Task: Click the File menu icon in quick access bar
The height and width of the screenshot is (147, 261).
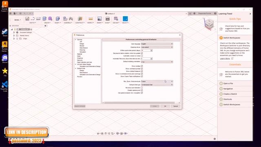Action: point(15,13)
